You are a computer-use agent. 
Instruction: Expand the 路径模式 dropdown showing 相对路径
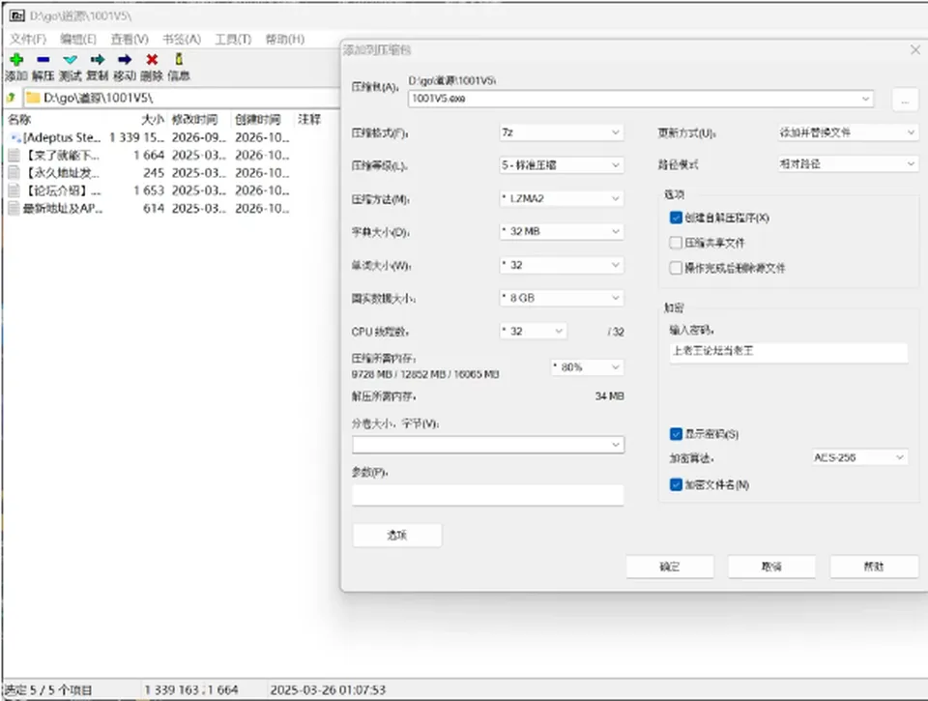848,164
